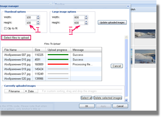This screenshot has width=165, height=118.
Task: Click Delete selected images button
Action: coord(108,98)
